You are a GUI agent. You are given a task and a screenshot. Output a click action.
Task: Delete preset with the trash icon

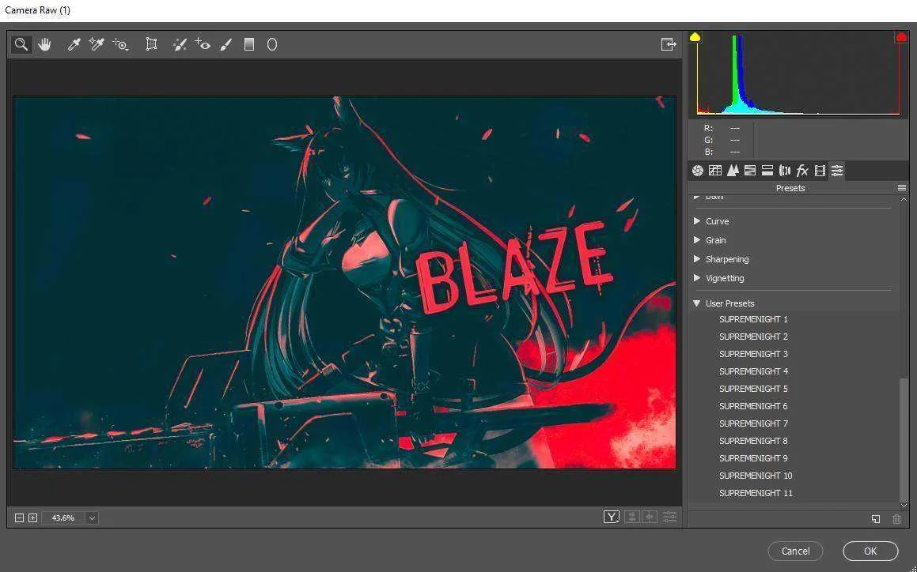click(896, 519)
